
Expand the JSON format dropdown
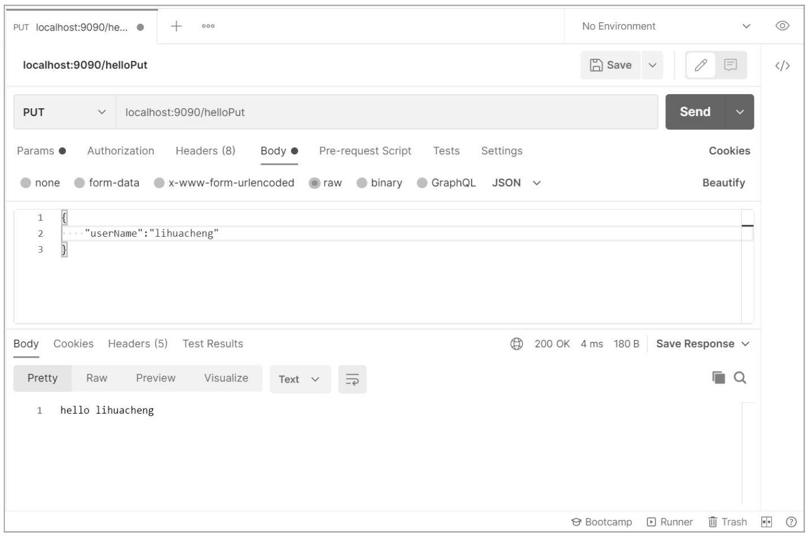coord(515,182)
